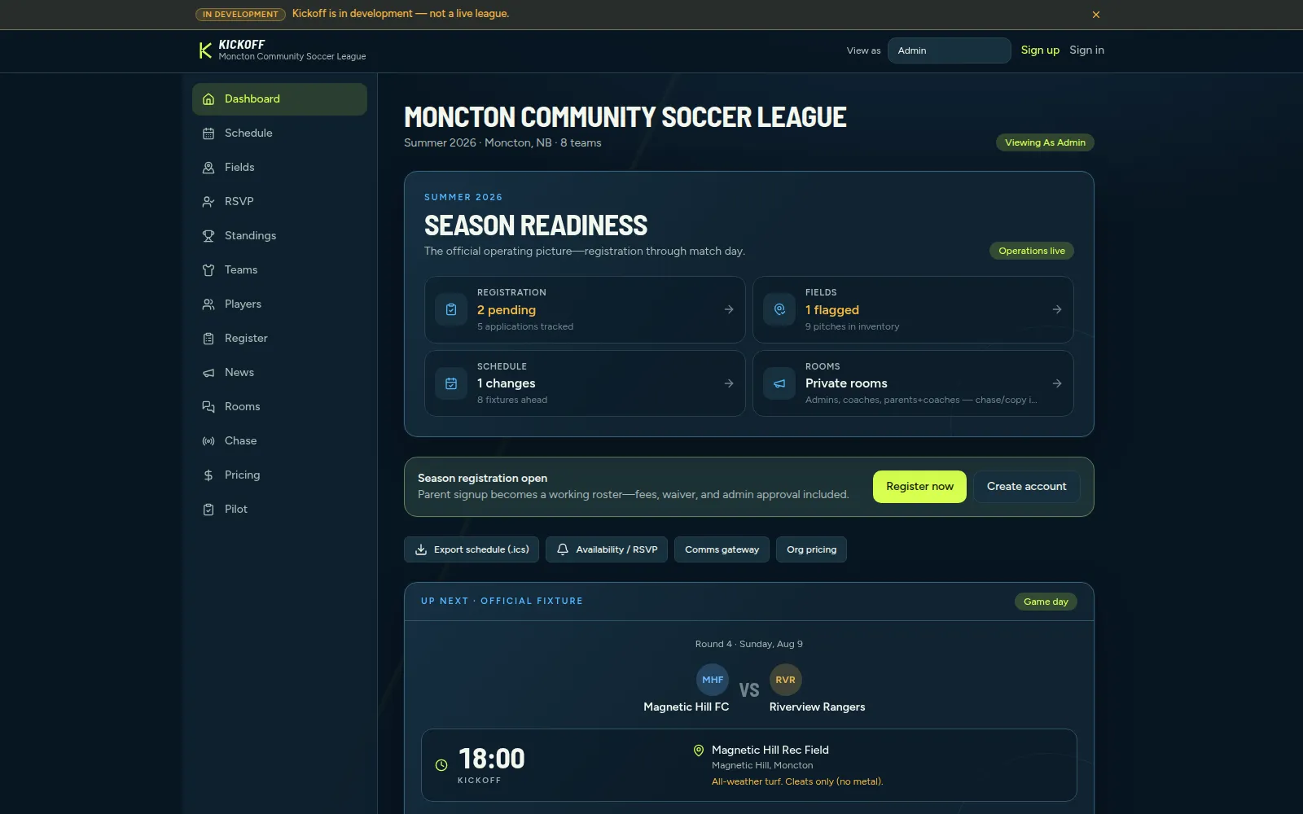Click the Fields pin icon in sidebar

coord(208,168)
